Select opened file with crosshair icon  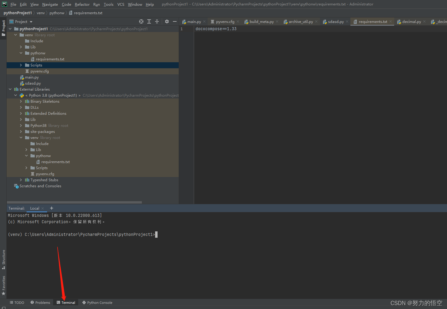(141, 21)
